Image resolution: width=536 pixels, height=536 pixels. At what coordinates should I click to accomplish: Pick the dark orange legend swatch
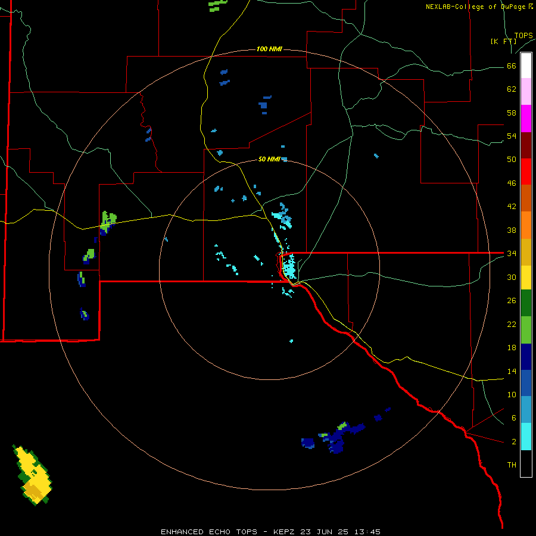[x=526, y=198]
